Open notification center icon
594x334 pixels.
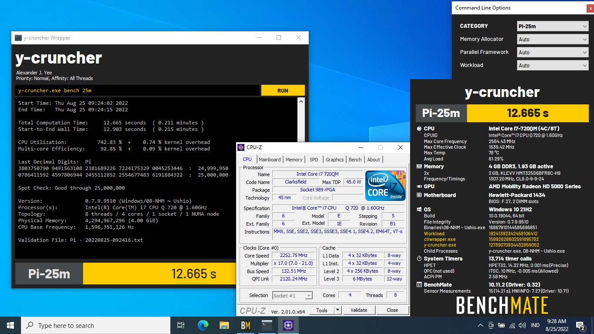[x=580, y=325]
